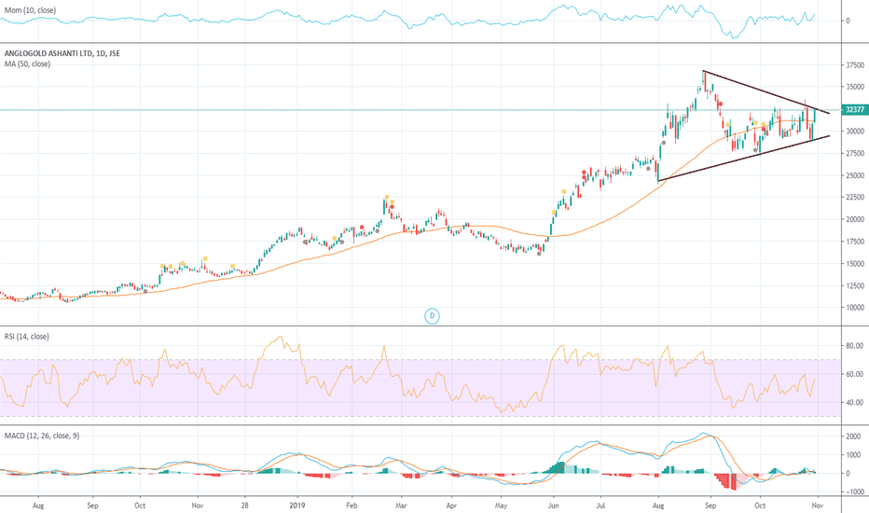Screen dimensions: 869x513
Task: Click the 35000 price axis label
Action: click(x=855, y=87)
